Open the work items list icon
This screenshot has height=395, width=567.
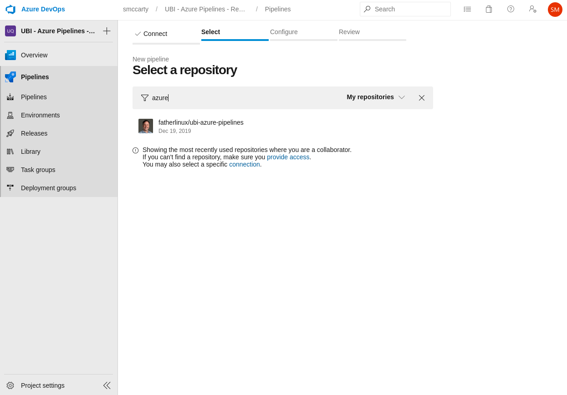coord(467,9)
